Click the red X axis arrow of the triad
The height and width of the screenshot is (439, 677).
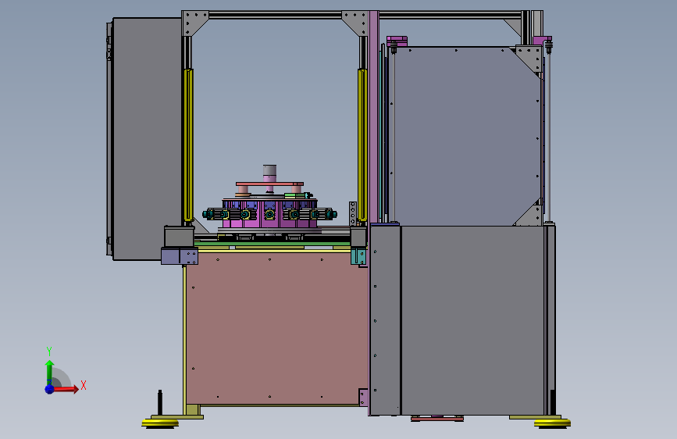click(67, 389)
